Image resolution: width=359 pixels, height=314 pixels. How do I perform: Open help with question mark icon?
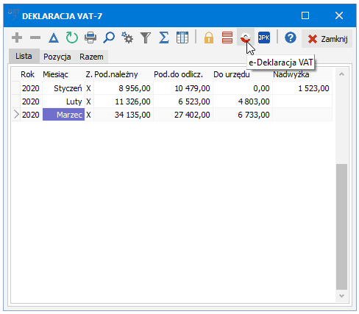291,38
